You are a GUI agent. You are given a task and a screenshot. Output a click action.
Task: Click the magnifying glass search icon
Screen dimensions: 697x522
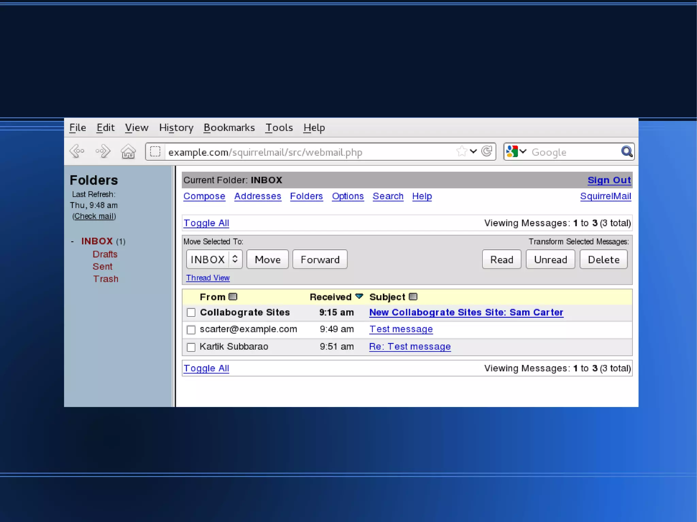[626, 151]
